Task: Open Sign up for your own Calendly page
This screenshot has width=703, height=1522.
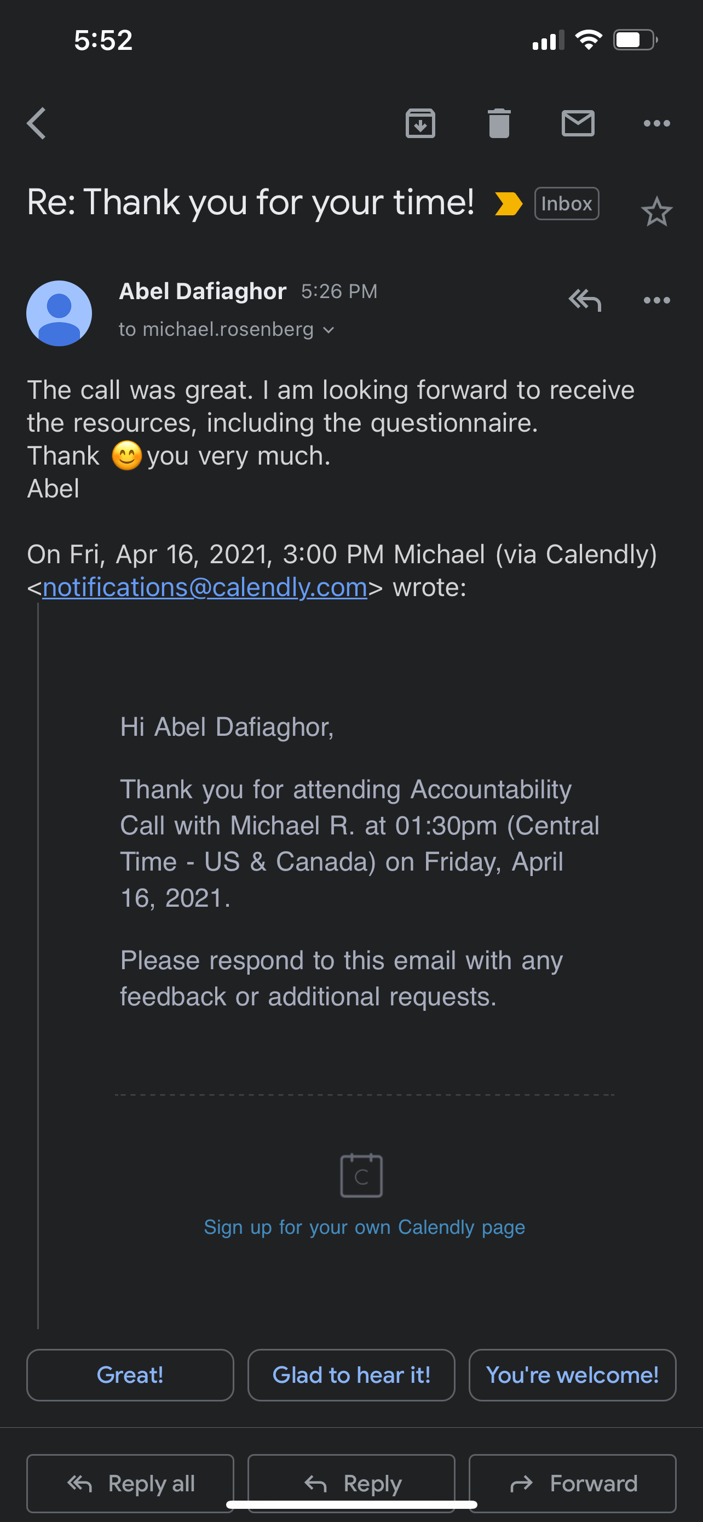Action: pyautogui.click(x=364, y=1227)
